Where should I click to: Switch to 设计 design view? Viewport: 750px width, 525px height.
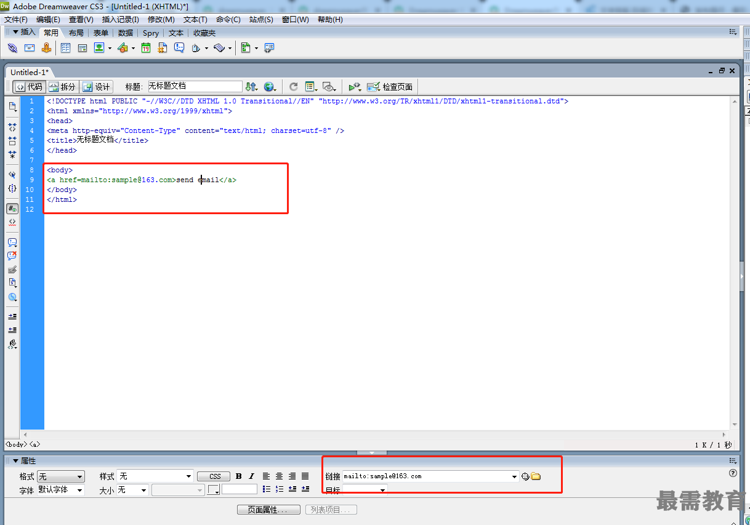[97, 87]
